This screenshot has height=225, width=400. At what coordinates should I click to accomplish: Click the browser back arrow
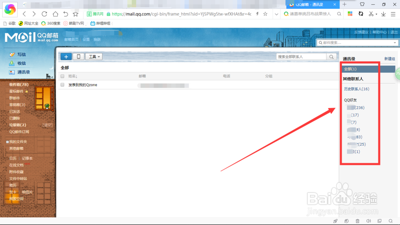click(24, 14)
